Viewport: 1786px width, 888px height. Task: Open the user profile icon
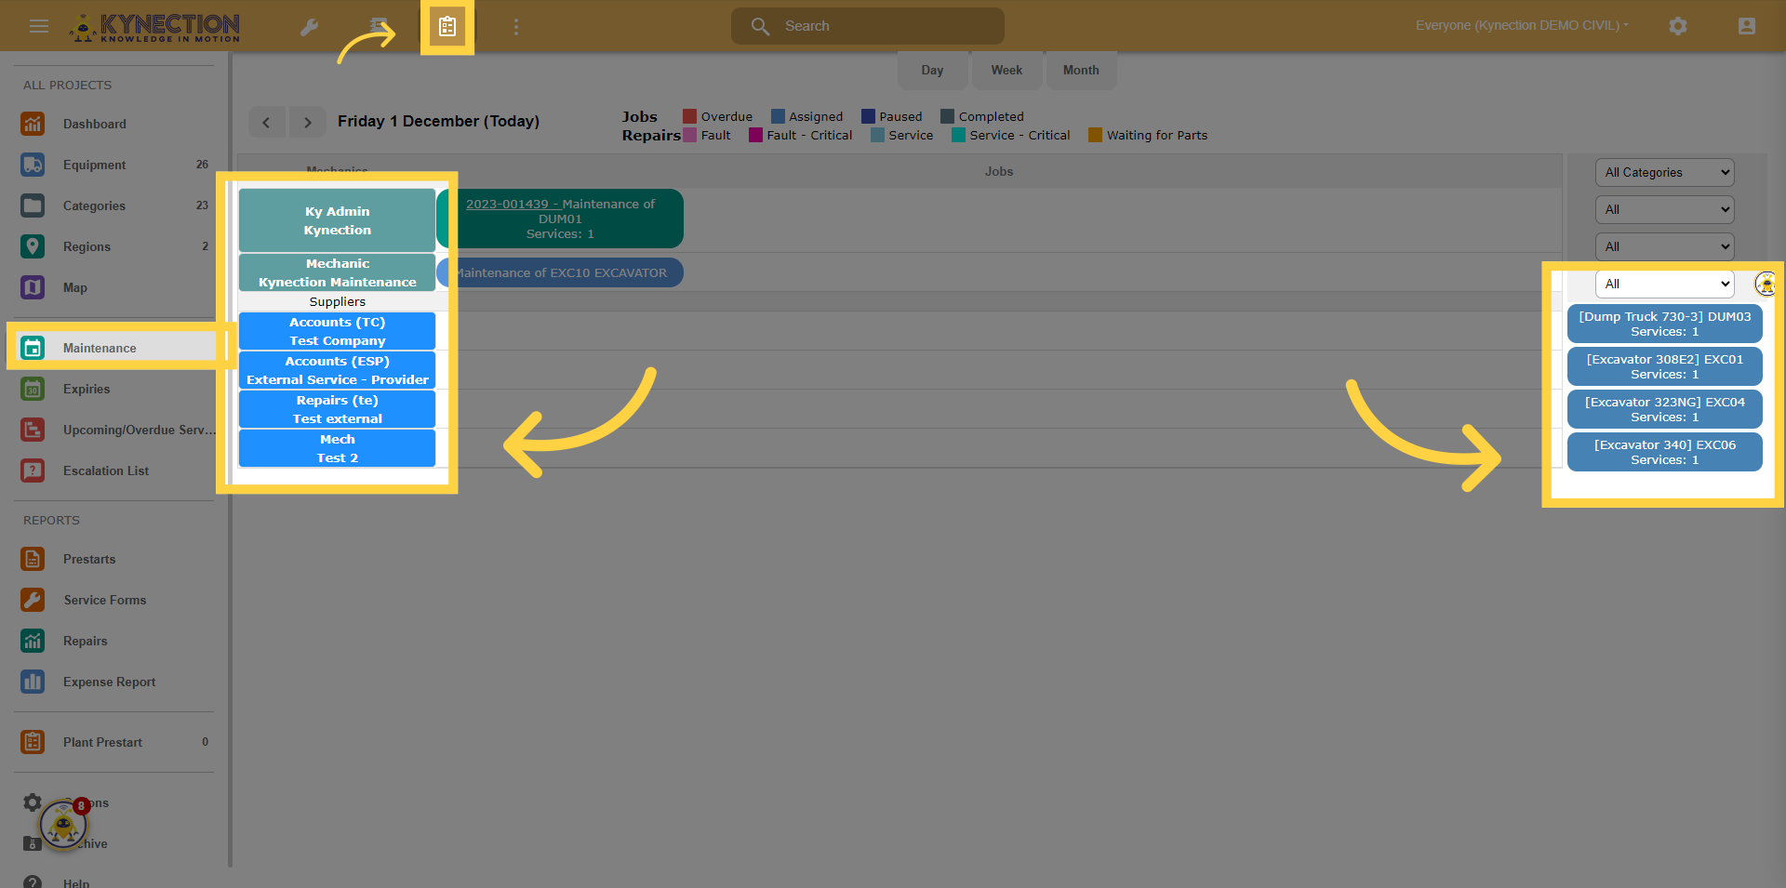1746,26
